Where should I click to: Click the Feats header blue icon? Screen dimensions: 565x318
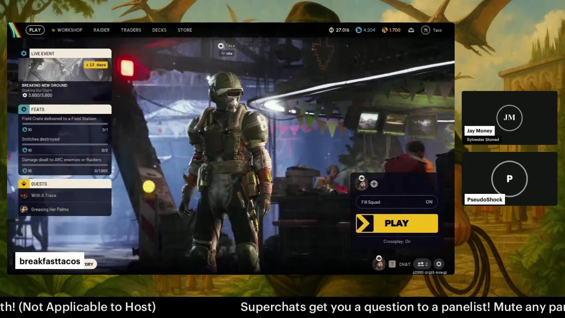click(x=24, y=109)
